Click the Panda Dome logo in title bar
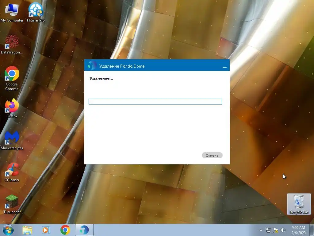 pyautogui.click(x=92, y=65)
